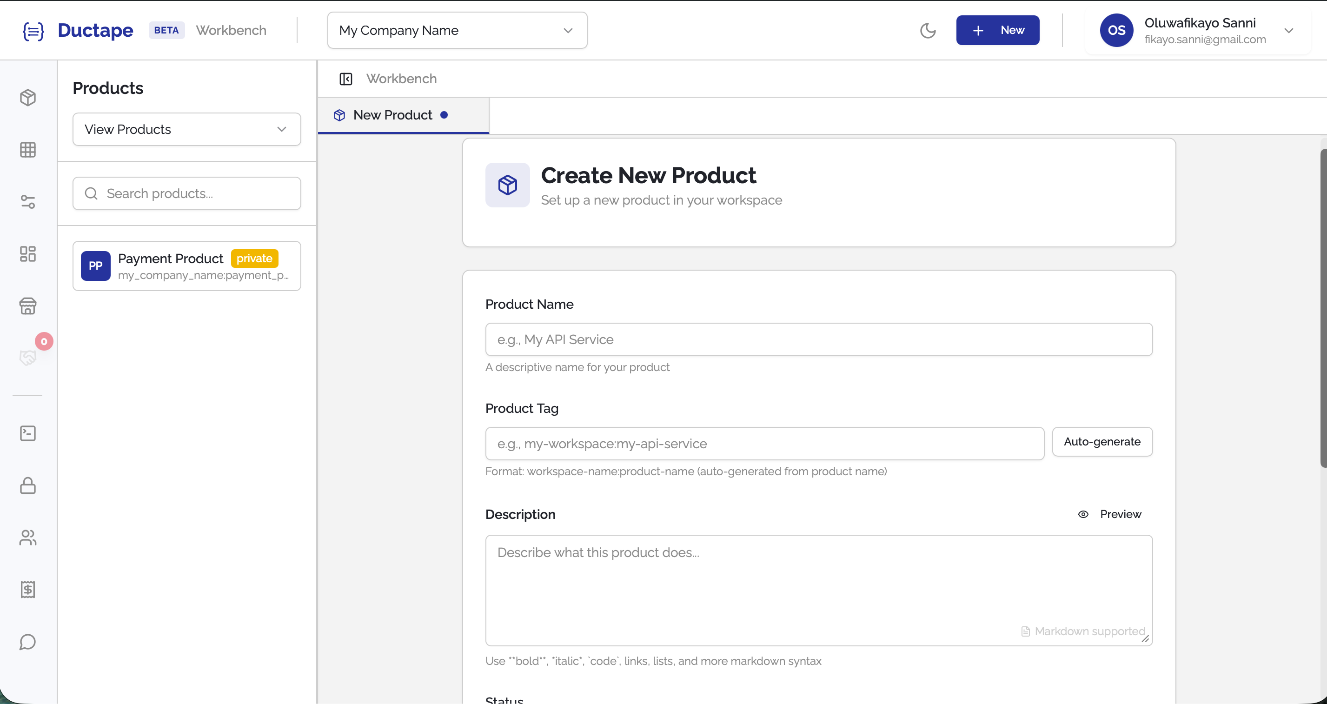
Task: Click the New button in header
Action: [997, 30]
